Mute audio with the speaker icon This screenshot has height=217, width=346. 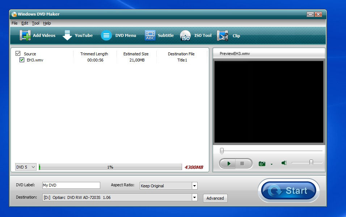tap(284, 163)
